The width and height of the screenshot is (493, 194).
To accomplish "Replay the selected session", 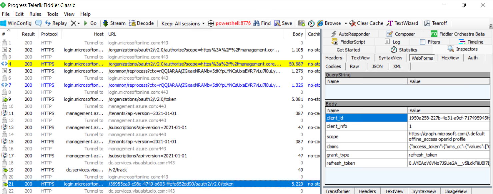I will [x=56, y=23].
